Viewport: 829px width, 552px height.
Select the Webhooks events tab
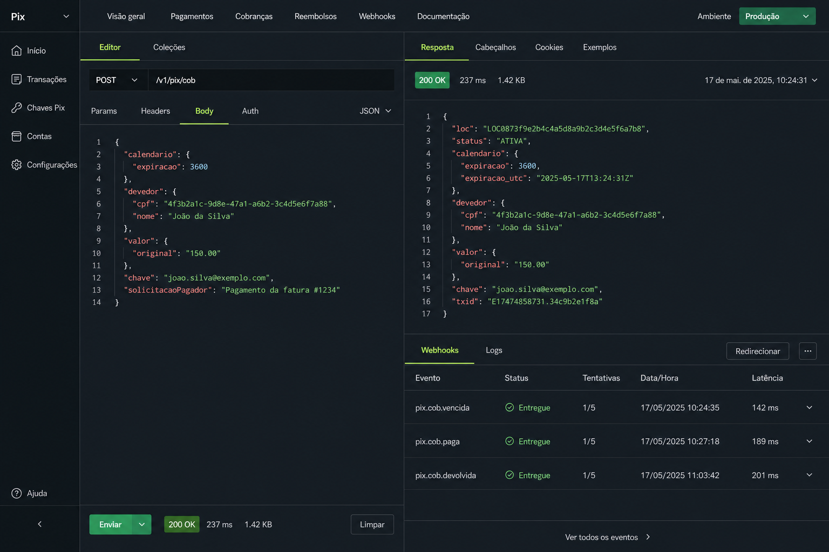(x=440, y=350)
